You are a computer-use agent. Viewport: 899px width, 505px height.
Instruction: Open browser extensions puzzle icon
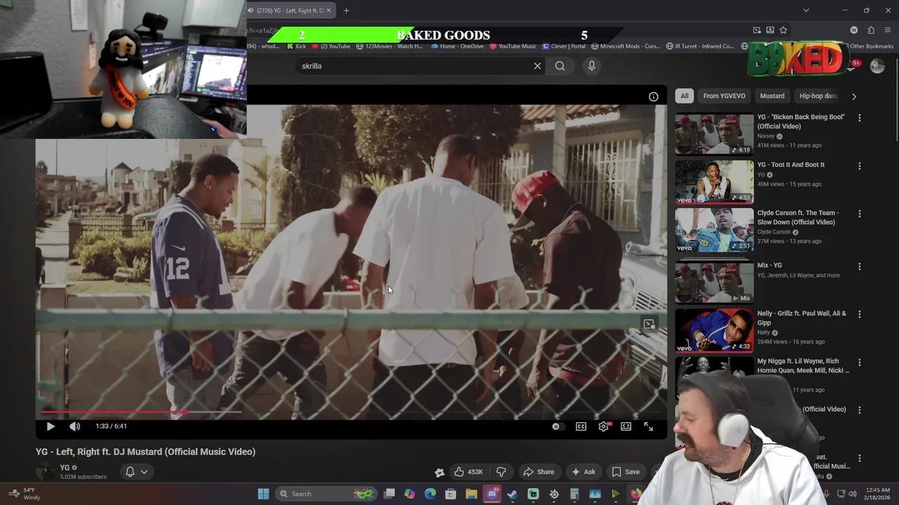(871, 30)
